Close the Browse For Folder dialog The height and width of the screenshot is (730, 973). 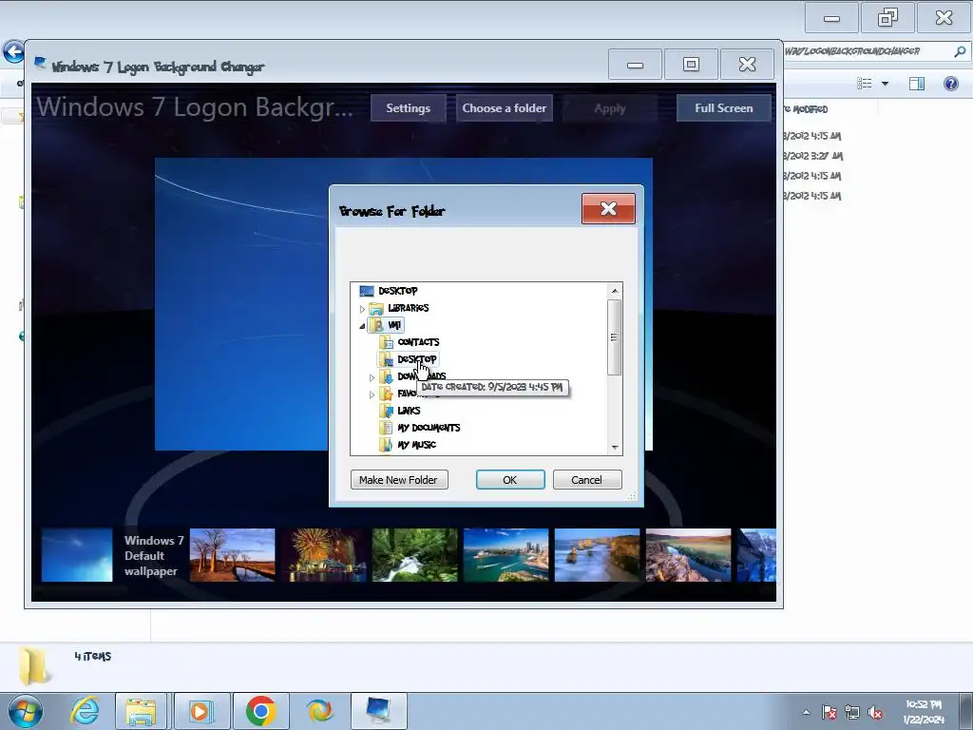point(608,208)
